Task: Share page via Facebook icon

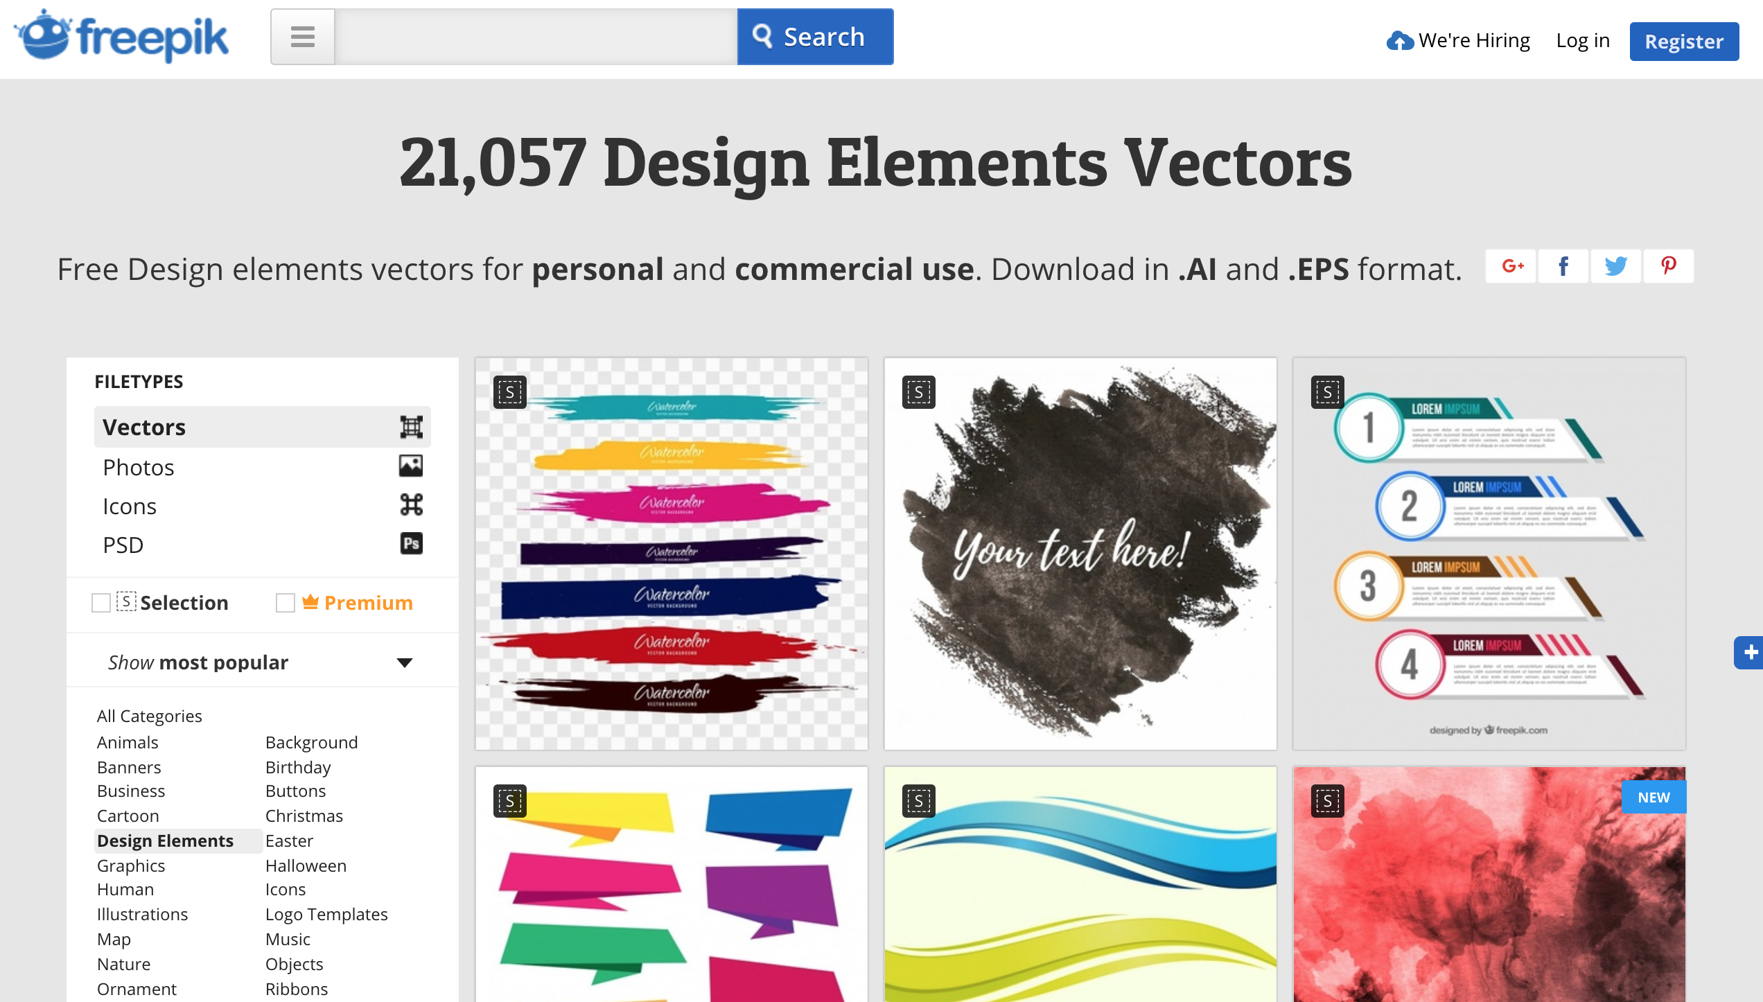Action: pyautogui.click(x=1563, y=266)
